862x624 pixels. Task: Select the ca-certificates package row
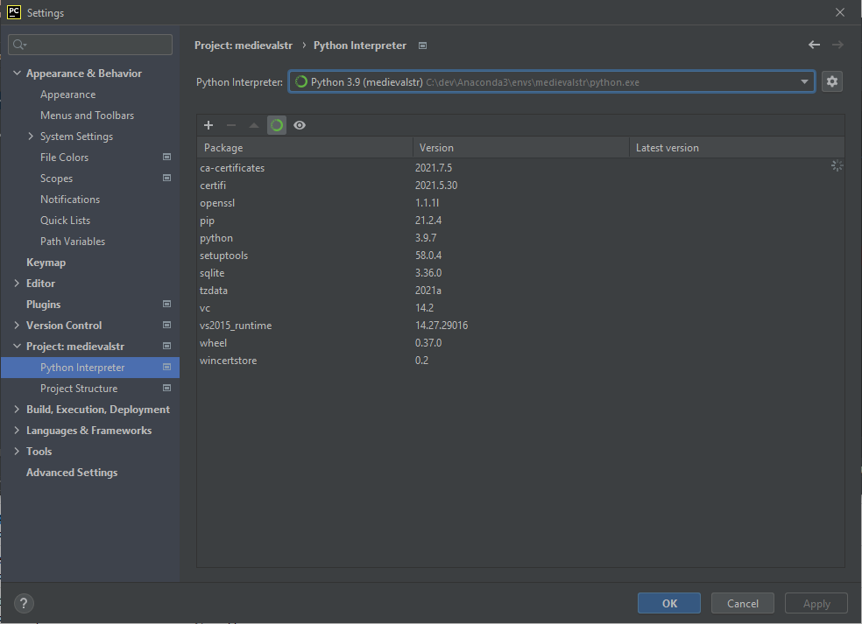point(520,167)
